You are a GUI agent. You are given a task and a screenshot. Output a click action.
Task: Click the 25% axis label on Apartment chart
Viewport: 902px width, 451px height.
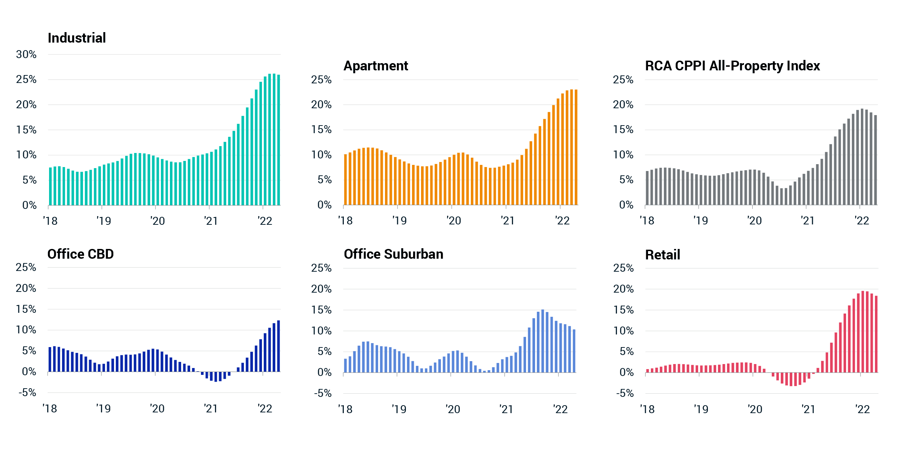321,80
